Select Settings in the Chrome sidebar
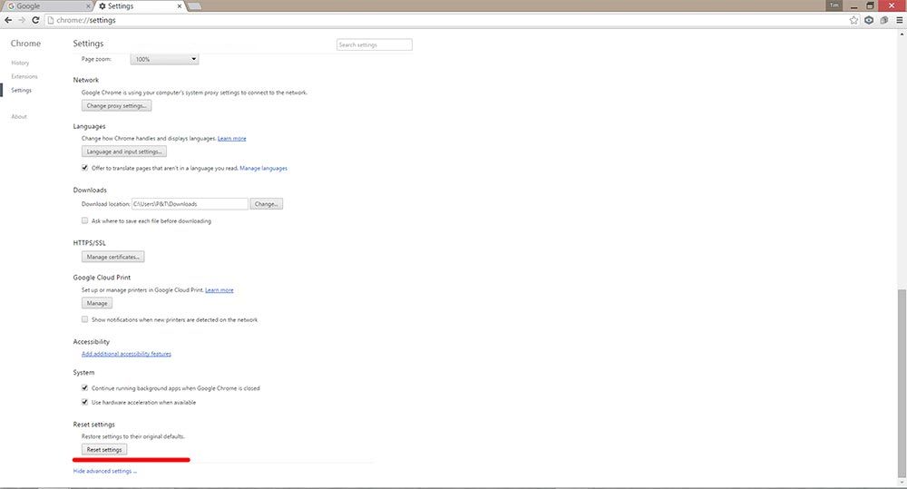907x489 pixels. [x=22, y=91]
